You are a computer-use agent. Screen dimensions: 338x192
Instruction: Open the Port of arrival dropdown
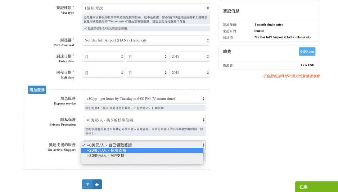tap(146, 40)
